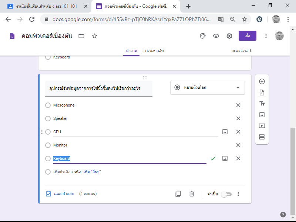Move the form to folder icon

81,36
